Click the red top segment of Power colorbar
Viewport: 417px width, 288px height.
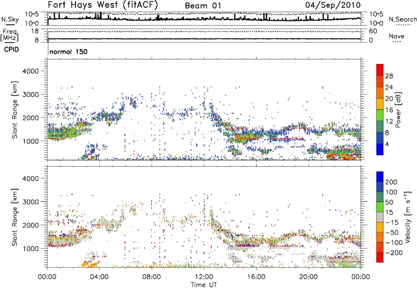pos(380,70)
